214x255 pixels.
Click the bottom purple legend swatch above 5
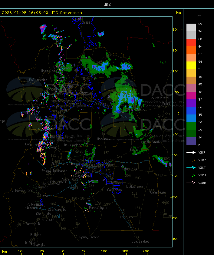pos(191,141)
